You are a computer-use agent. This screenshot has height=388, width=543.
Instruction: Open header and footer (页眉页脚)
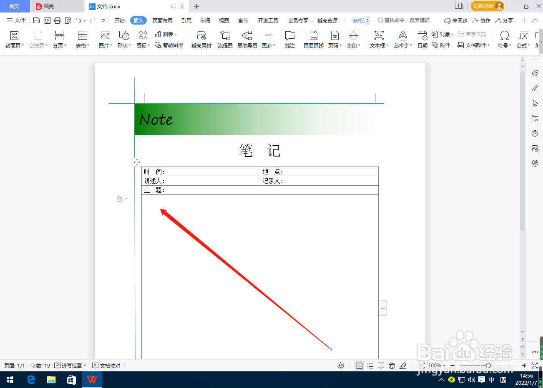click(314, 40)
